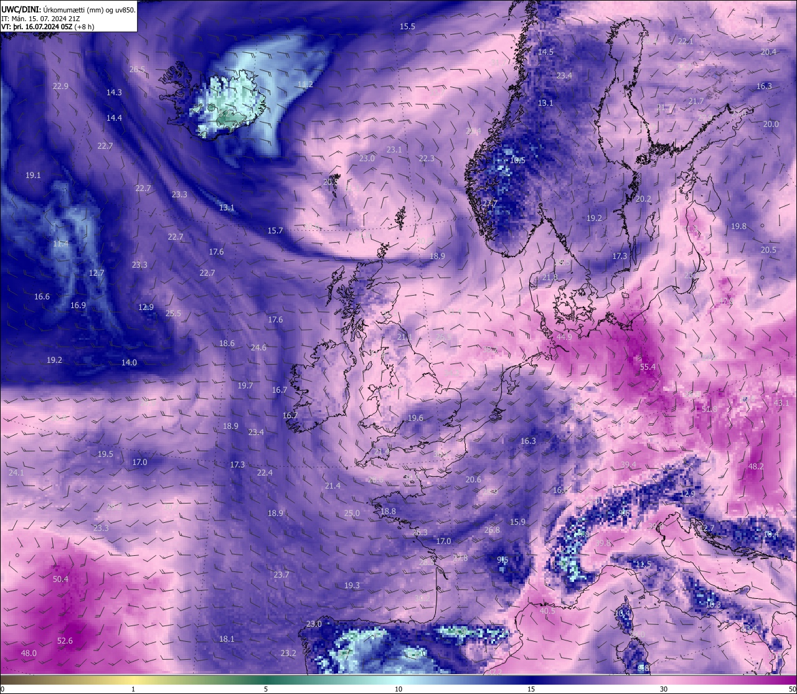The height and width of the screenshot is (694, 797).
Task: Click the 19.6 value over England
Action: [415, 418]
